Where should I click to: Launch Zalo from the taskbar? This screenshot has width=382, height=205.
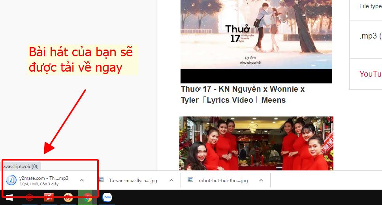click(107, 198)
